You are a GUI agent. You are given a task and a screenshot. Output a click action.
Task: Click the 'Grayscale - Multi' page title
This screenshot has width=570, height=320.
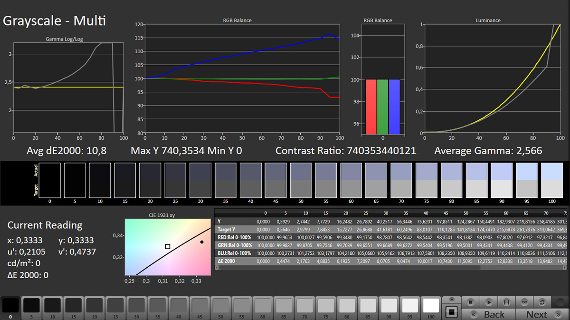(54, 21)
